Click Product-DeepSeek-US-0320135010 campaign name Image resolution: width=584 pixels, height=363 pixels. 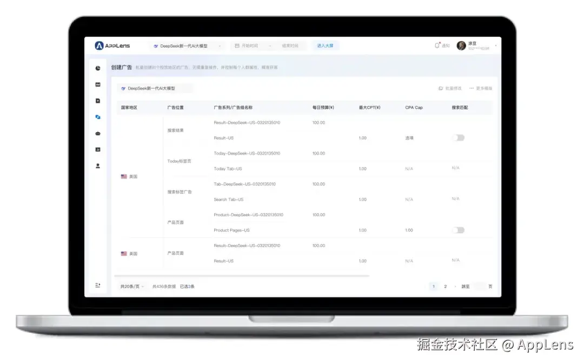click(x=248, y=215)
